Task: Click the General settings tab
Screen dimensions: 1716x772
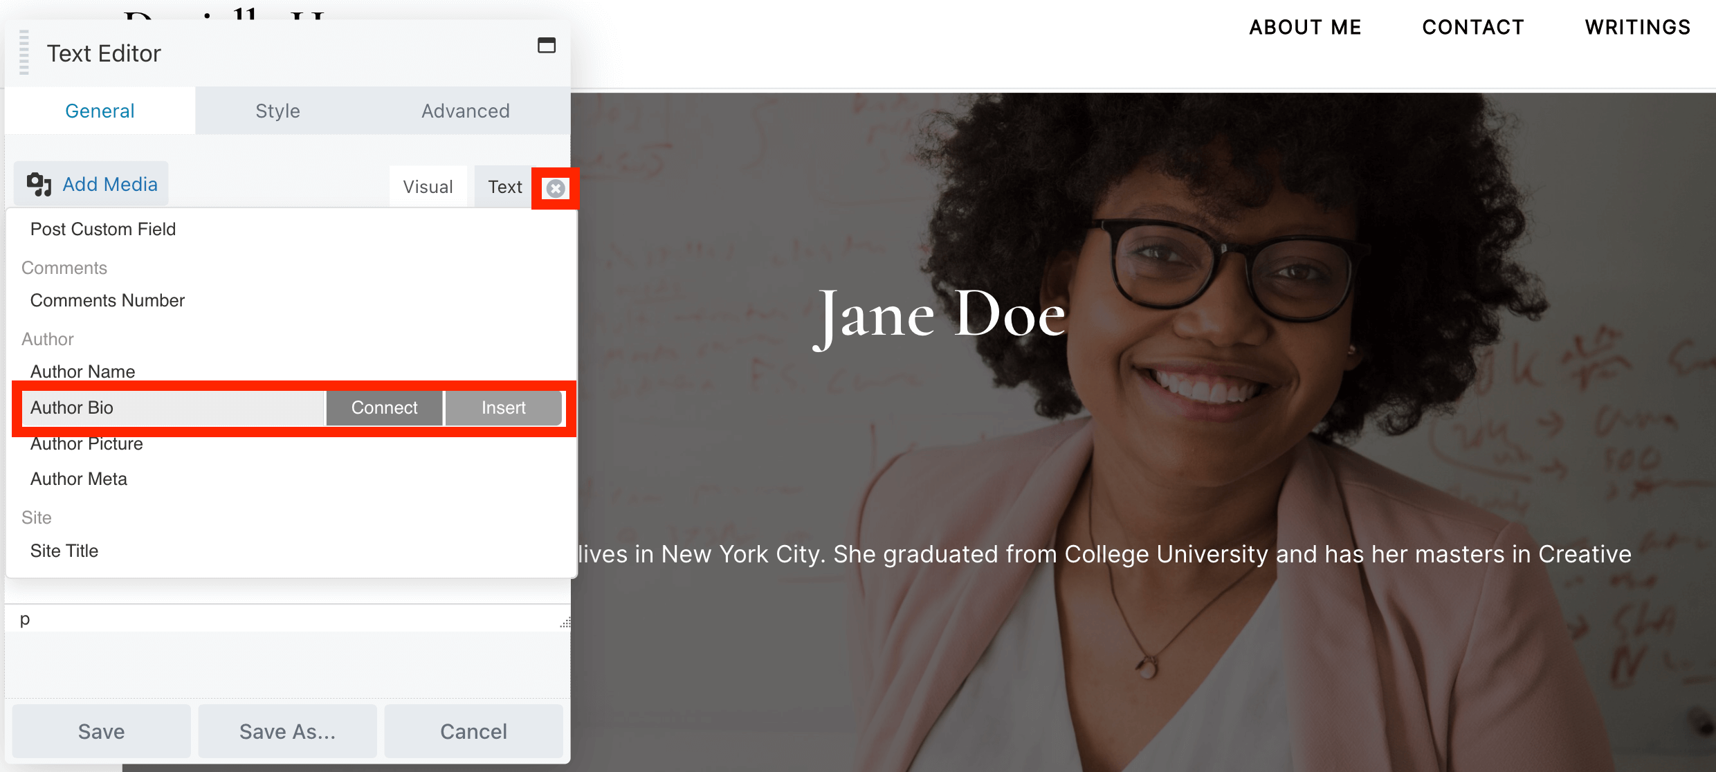Action: 101,111
